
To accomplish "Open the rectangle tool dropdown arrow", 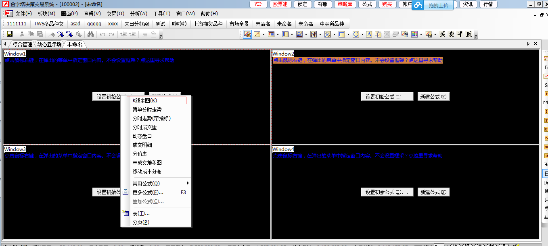I will (x=348, y=34).
